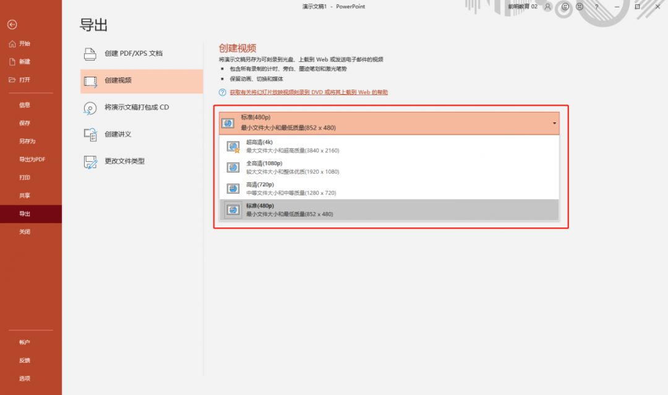Click the 创建视频 heading text
Screen dimensions: 668x395
click(238, 48)
